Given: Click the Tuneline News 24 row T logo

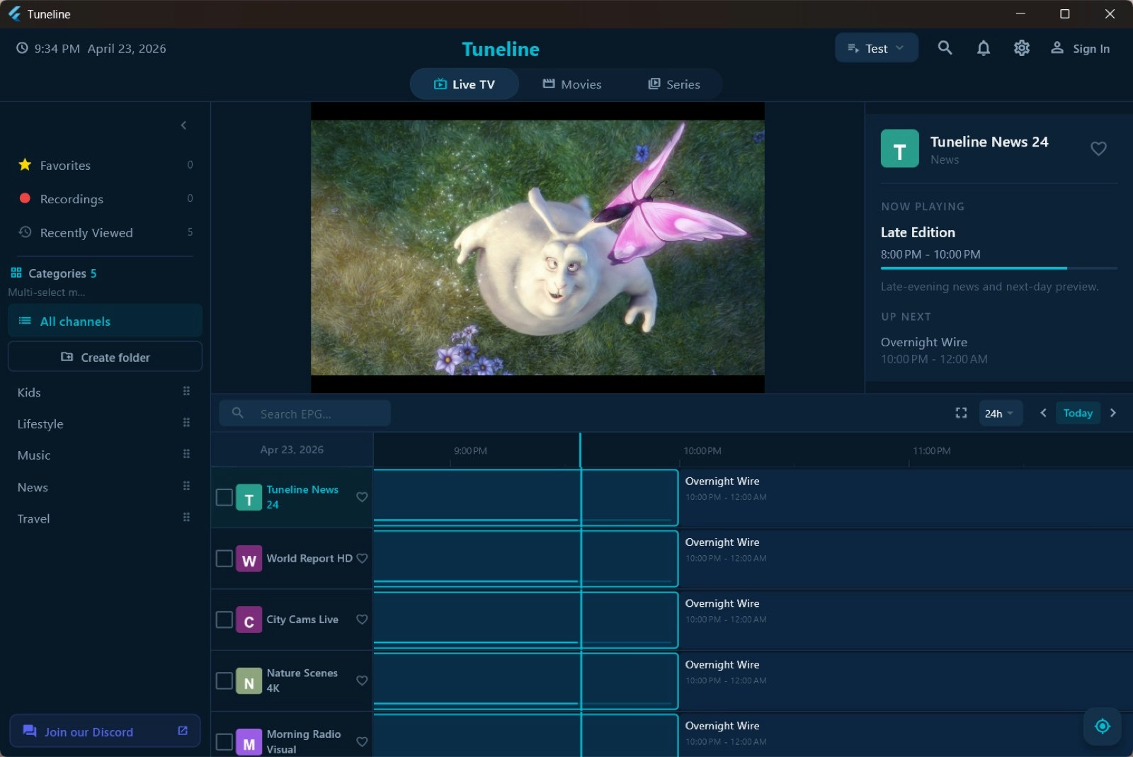Looking at the screenshot, I should click(x=249, y=497).
